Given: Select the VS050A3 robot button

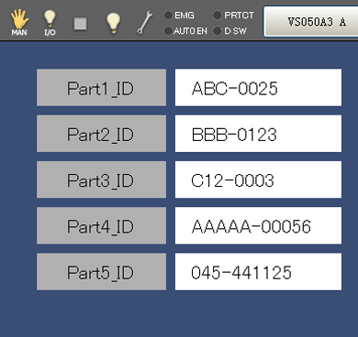Looking at the screenshot, I should tap(310, 22).
